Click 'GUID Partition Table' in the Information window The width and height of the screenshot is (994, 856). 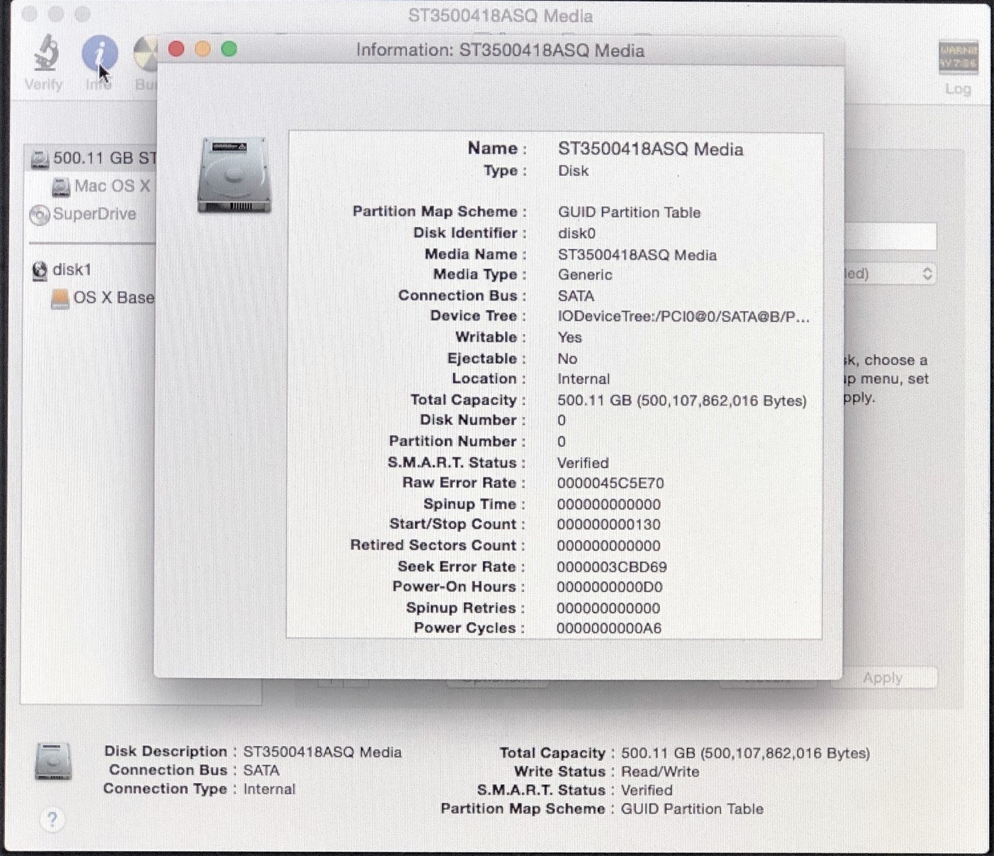click(629, 212)
